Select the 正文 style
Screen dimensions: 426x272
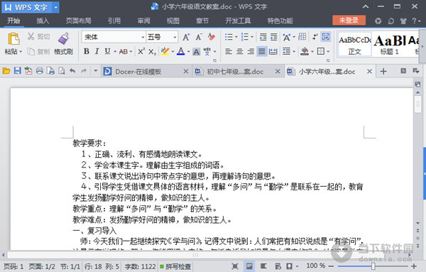(354, 44)
